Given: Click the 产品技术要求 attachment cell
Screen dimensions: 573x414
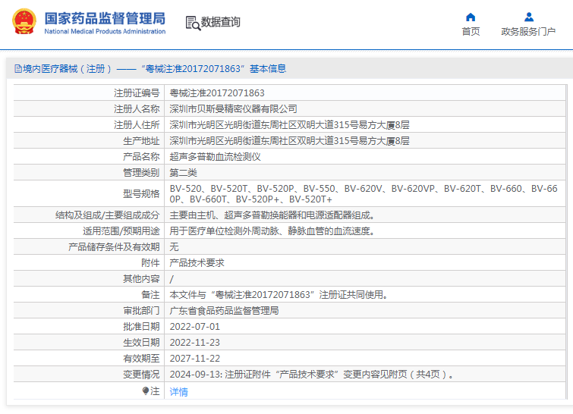Looking at the screenshot, I should 197,263.
